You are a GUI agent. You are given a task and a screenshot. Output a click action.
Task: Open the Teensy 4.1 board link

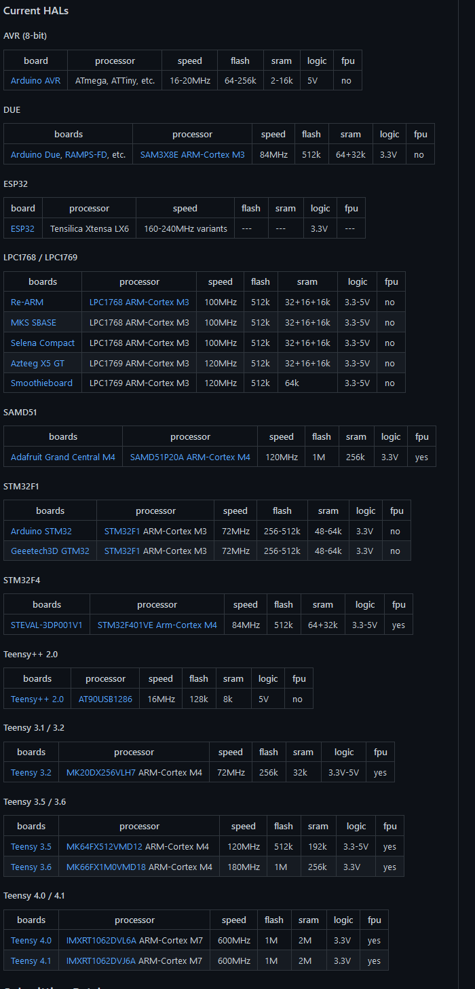(x=31, y=960)
